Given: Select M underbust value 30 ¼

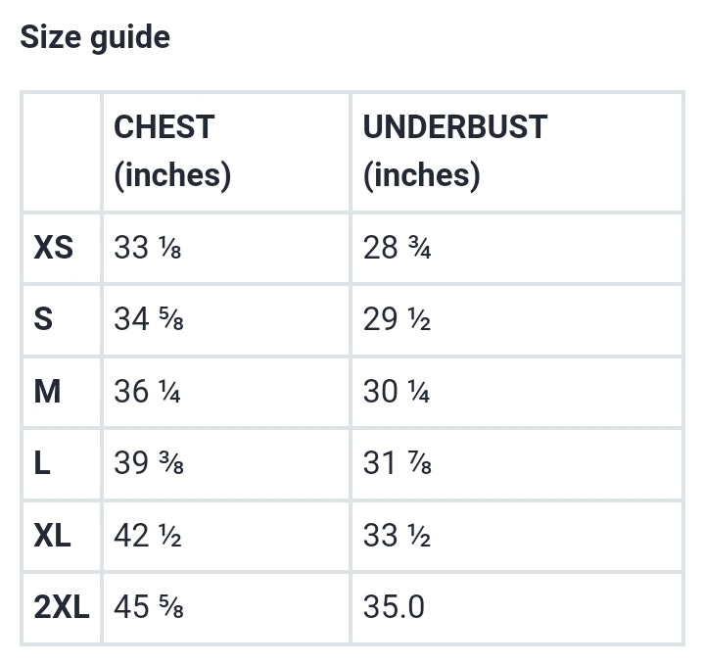Looking at the screenshot, I should pos(397,391).
